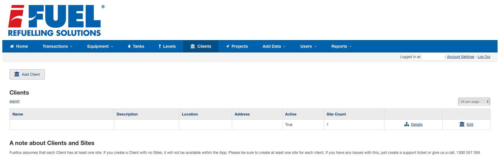Open Account Settings link
The image size is (499, 165).
tap(460, 57)
